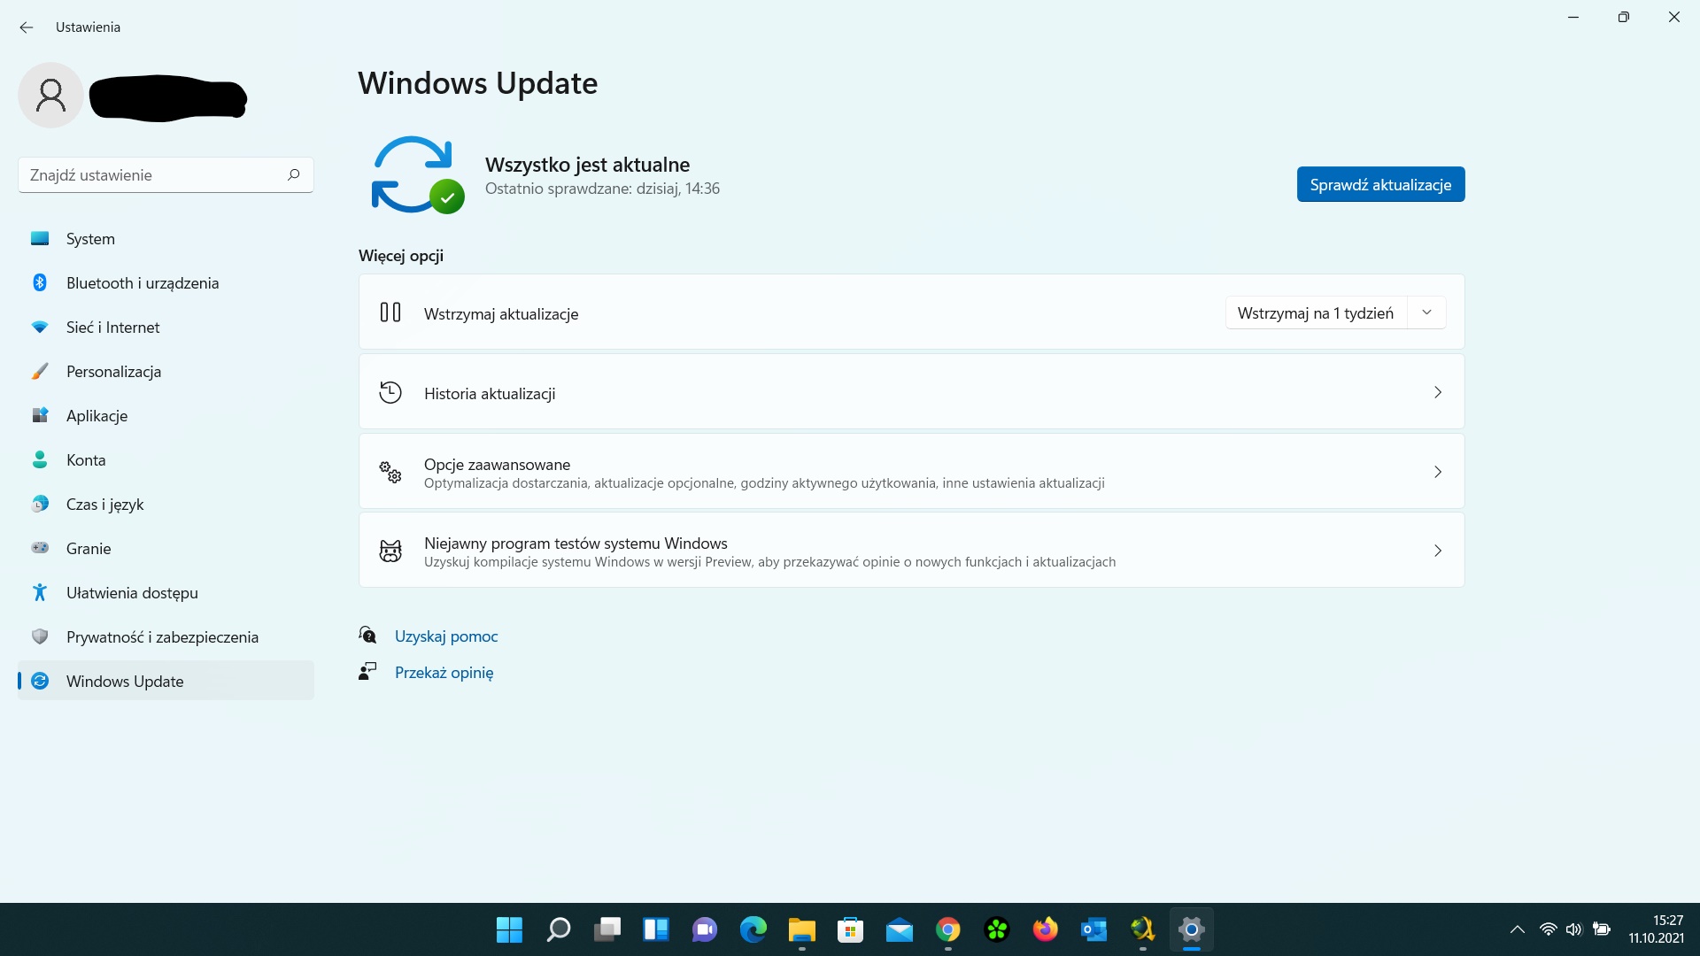Open Ułatwienia dostępu

tap(166, 592)
